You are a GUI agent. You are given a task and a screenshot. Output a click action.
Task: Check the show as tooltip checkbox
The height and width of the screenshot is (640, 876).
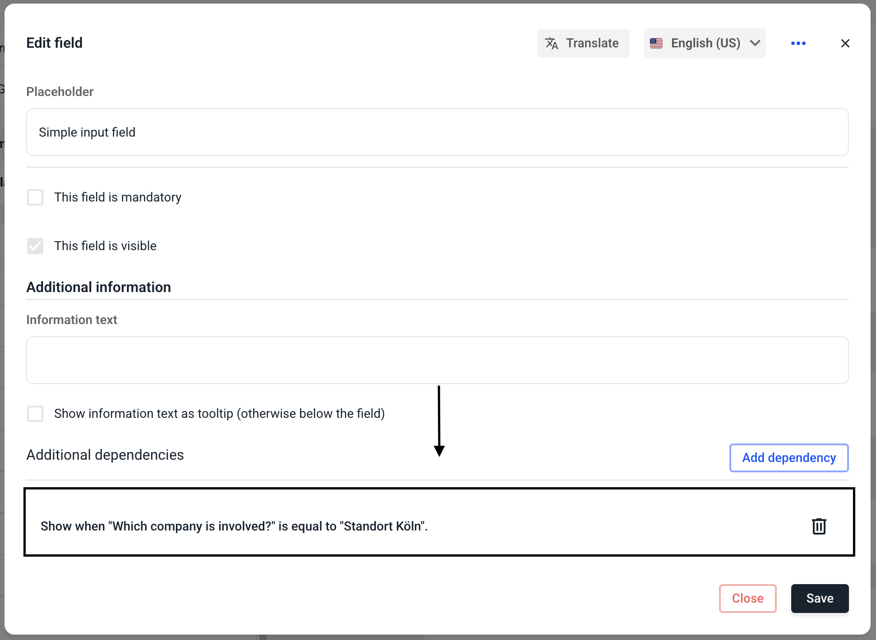(35, 414)
